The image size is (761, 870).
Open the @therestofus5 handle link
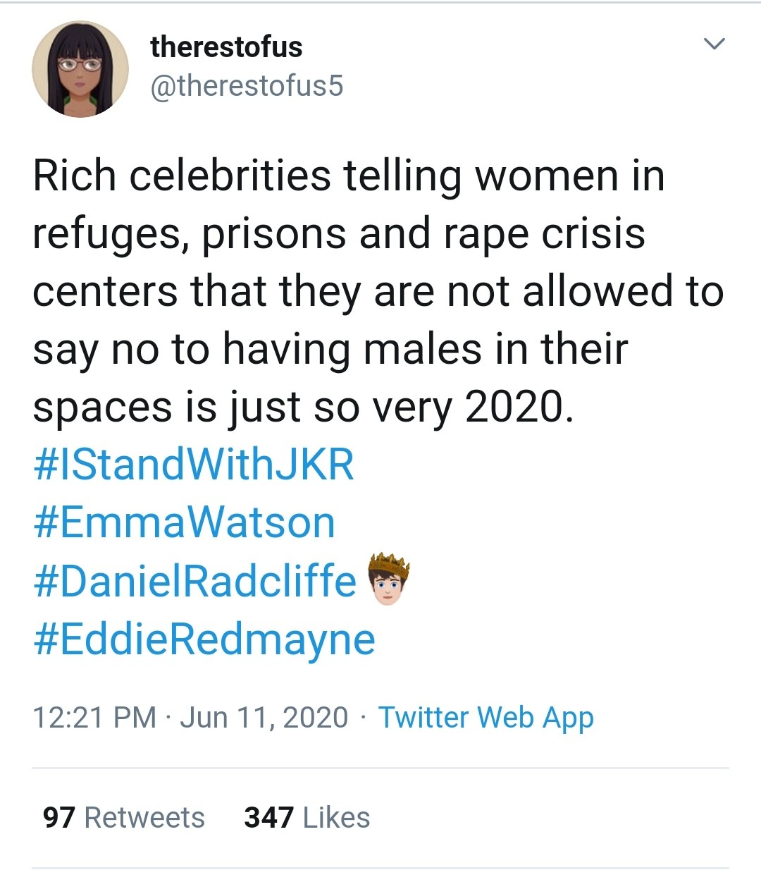click(246, 86)
